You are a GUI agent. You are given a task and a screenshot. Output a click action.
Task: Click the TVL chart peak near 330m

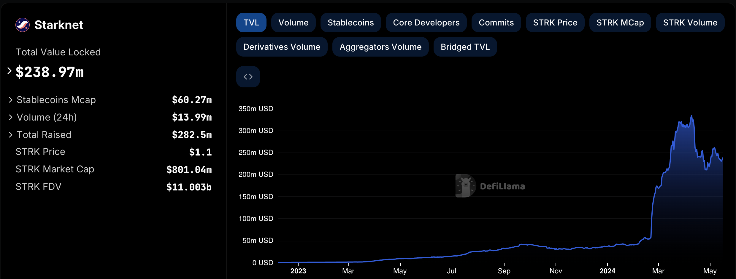pos(691,116)
